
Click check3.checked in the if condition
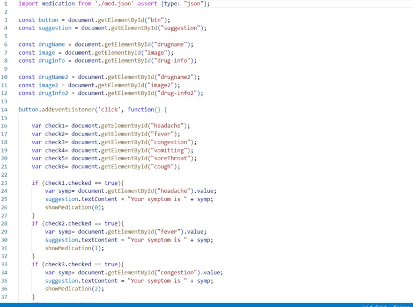tap(68, 264)
